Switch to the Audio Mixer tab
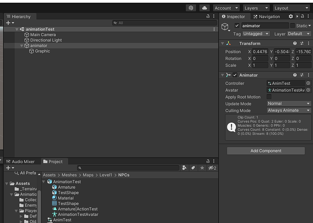The width and height of the screenshot is (313, 223). (x=20, y=161)
